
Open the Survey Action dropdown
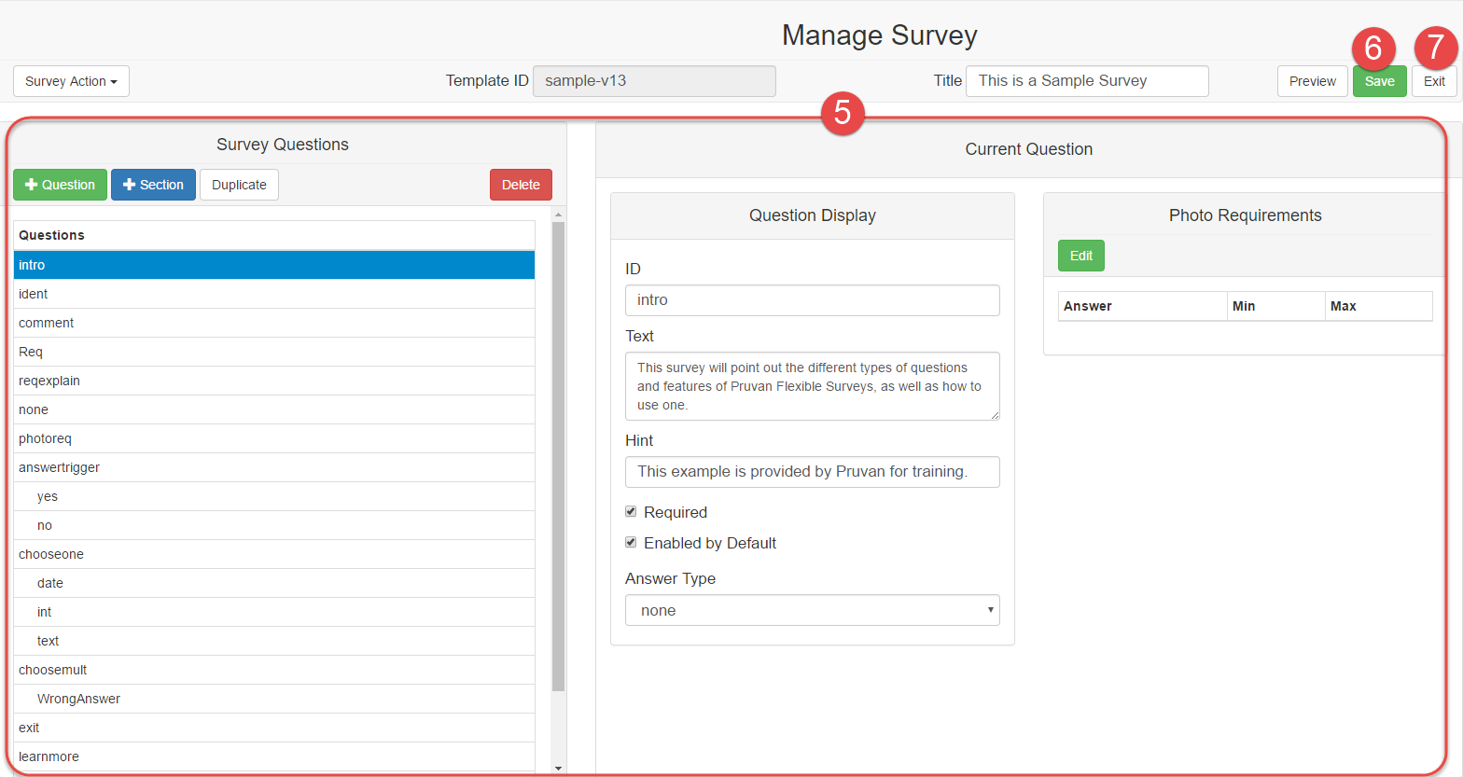tap(71, 81)
